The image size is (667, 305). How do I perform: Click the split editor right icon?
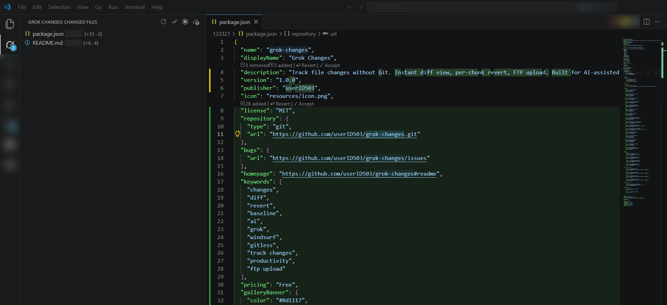647,22
